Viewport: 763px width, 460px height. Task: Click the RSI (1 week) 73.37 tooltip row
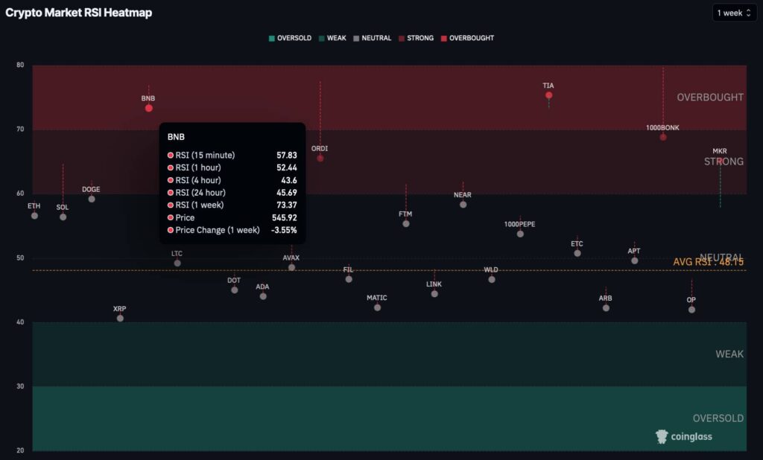[232, 205]
